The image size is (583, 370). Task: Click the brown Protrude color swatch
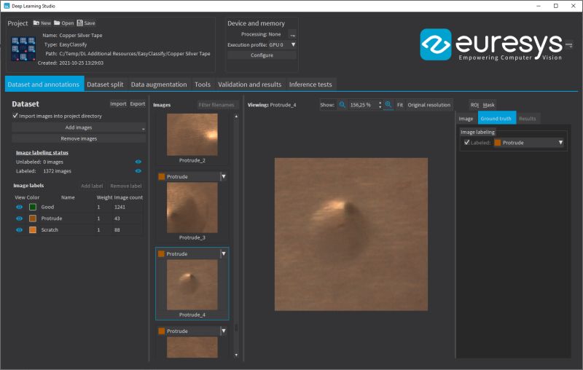click(33, 219)
